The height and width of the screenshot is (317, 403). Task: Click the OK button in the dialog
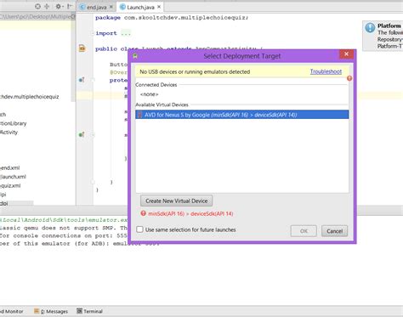pyautogui.click(x=304, y=231)
